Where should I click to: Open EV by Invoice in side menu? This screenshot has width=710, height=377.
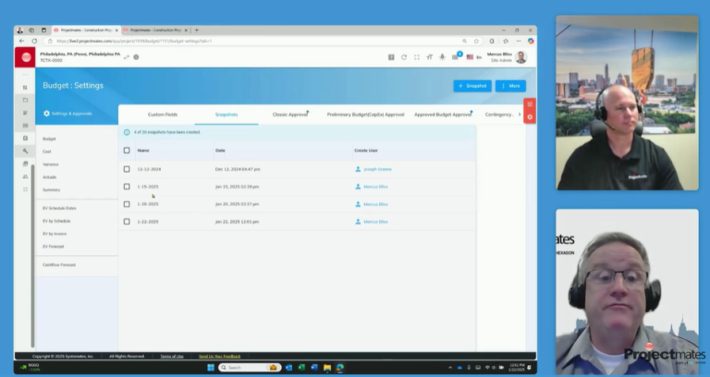click(55, 234)
